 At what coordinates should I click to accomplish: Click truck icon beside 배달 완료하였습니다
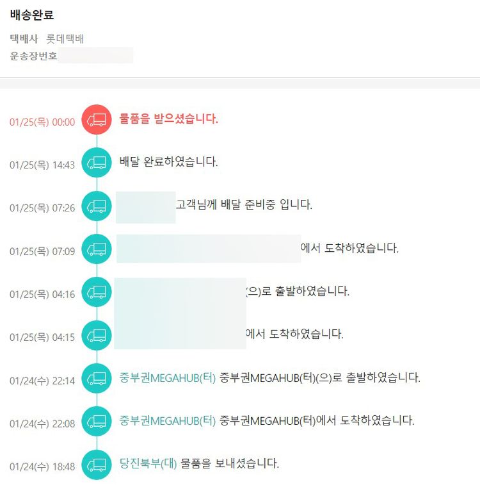pyautogui.click(x=97, y=163)
